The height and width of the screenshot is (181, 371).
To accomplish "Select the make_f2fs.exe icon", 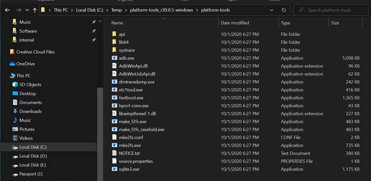I will click(115, 122).
